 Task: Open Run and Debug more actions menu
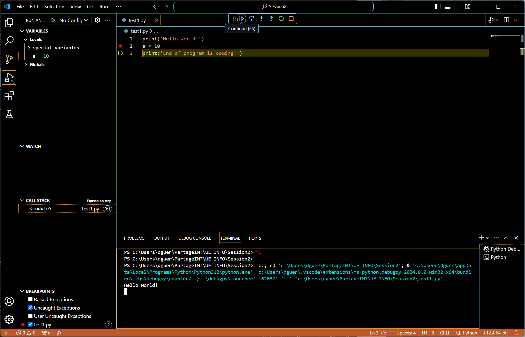(x=108, y=20)
